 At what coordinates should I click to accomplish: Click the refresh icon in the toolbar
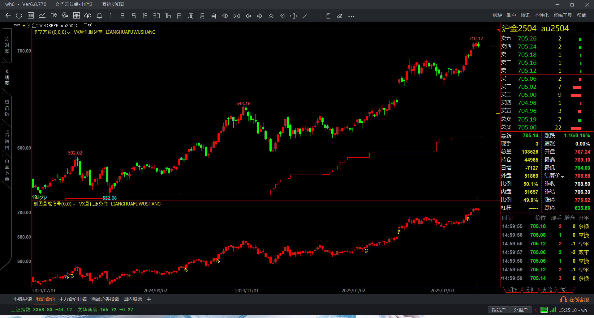(19, 16)
